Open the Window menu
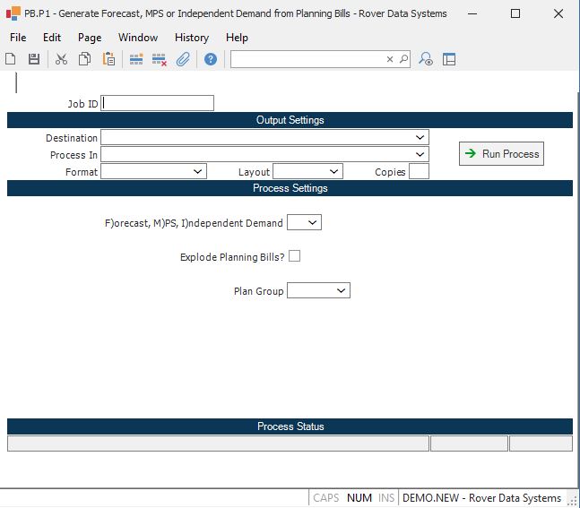 [x=138, y=38]
